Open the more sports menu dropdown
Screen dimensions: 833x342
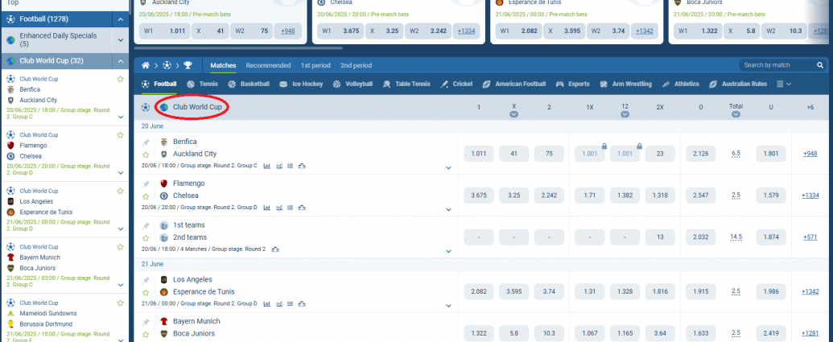point(784,84)
